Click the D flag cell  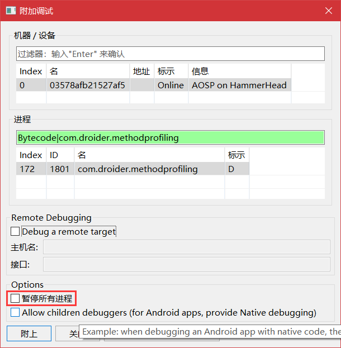pyautogui.click(x=237, y=169)
